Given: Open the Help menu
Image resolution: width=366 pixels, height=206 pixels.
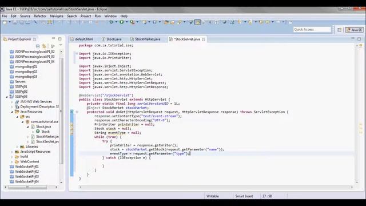Looking at the screenshot, I should click(x=124, y=16).
